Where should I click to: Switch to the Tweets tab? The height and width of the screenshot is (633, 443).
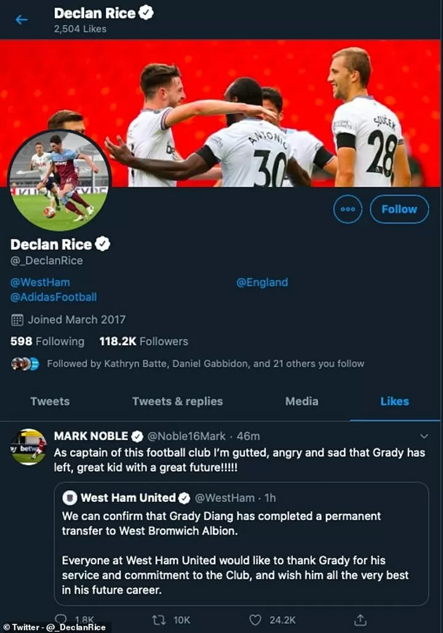click(50, 401)
